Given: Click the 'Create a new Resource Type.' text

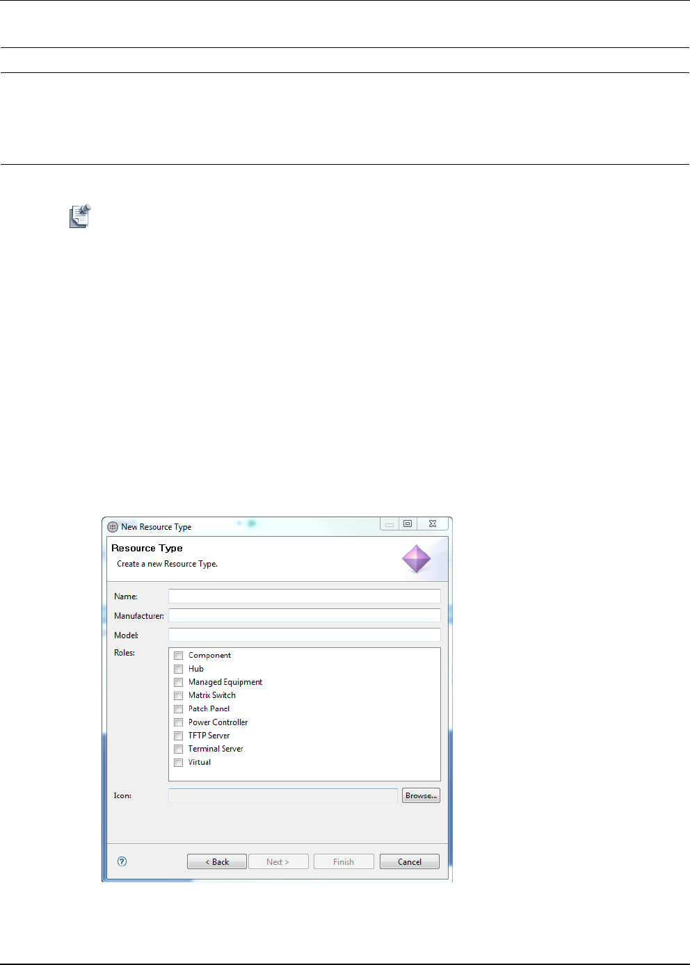Looking at the screenshot, I should (x=167, y=564).
